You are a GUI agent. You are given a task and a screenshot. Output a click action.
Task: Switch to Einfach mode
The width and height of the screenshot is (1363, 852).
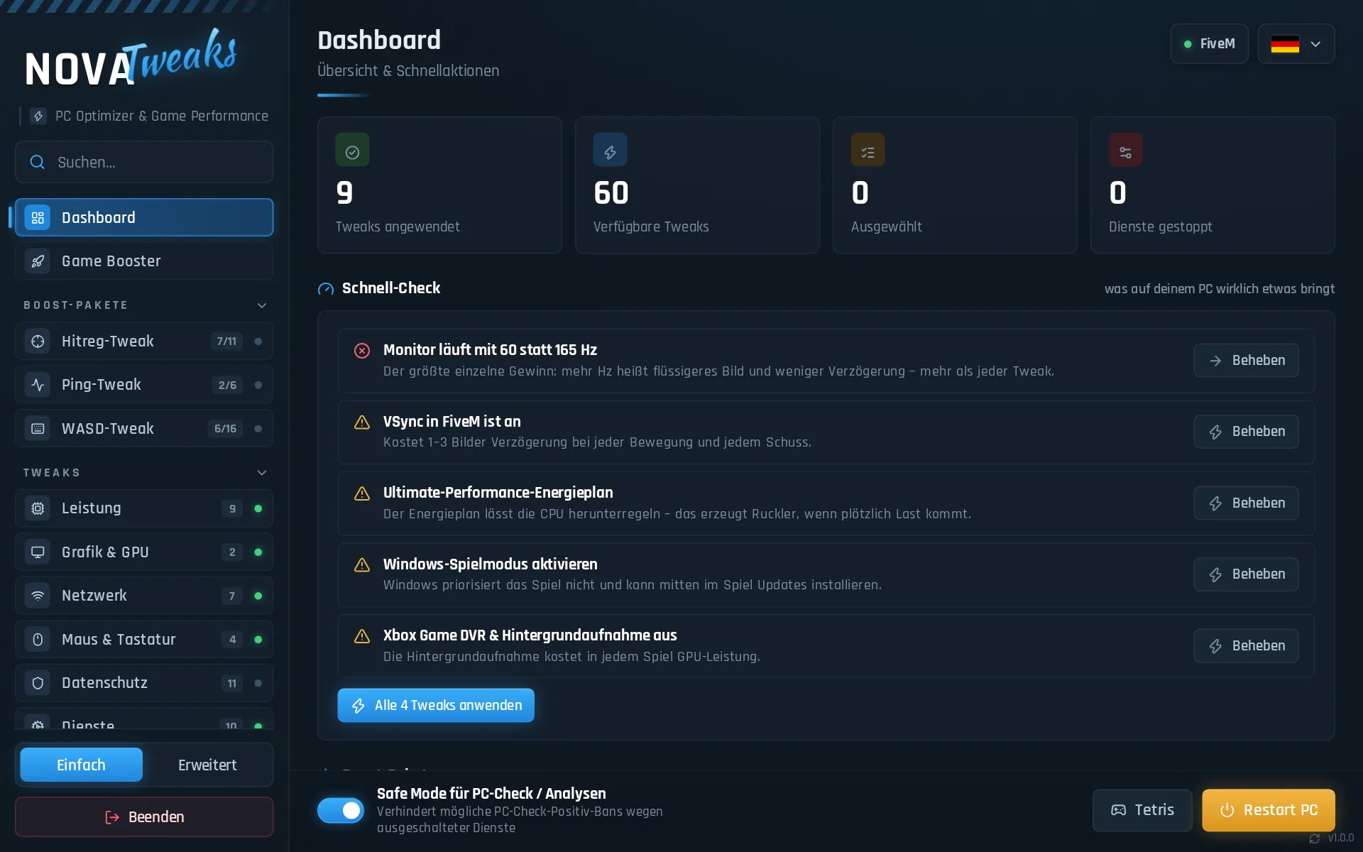[x=81, y=765]
